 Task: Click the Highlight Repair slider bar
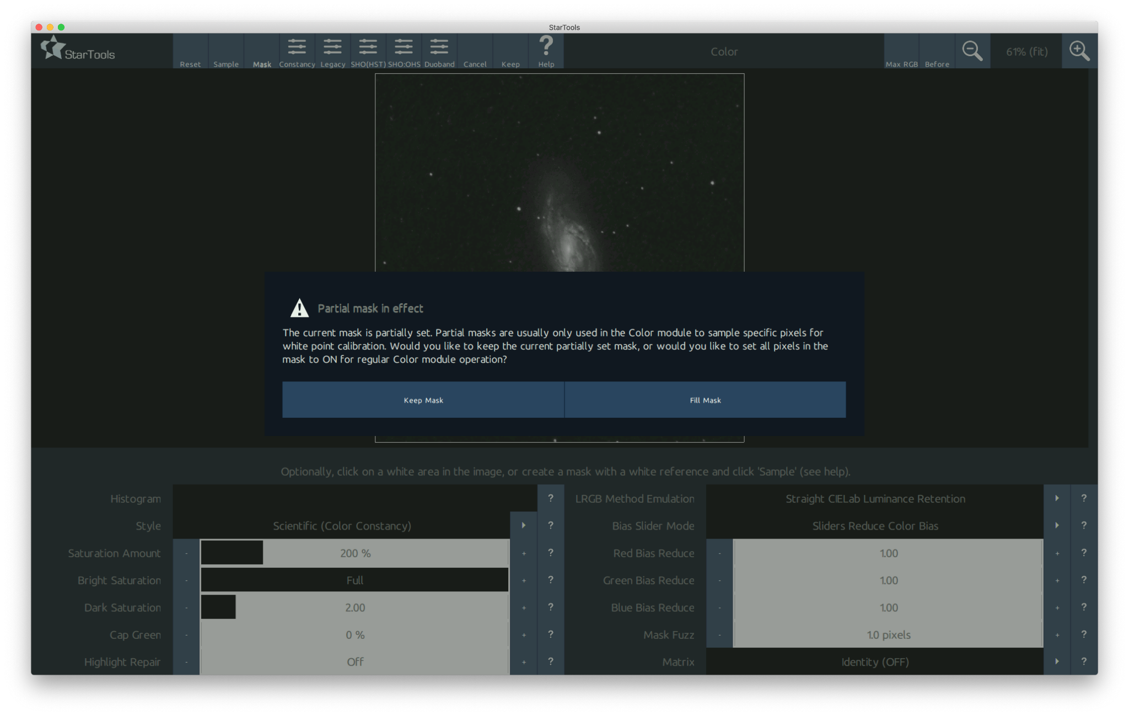354,661
